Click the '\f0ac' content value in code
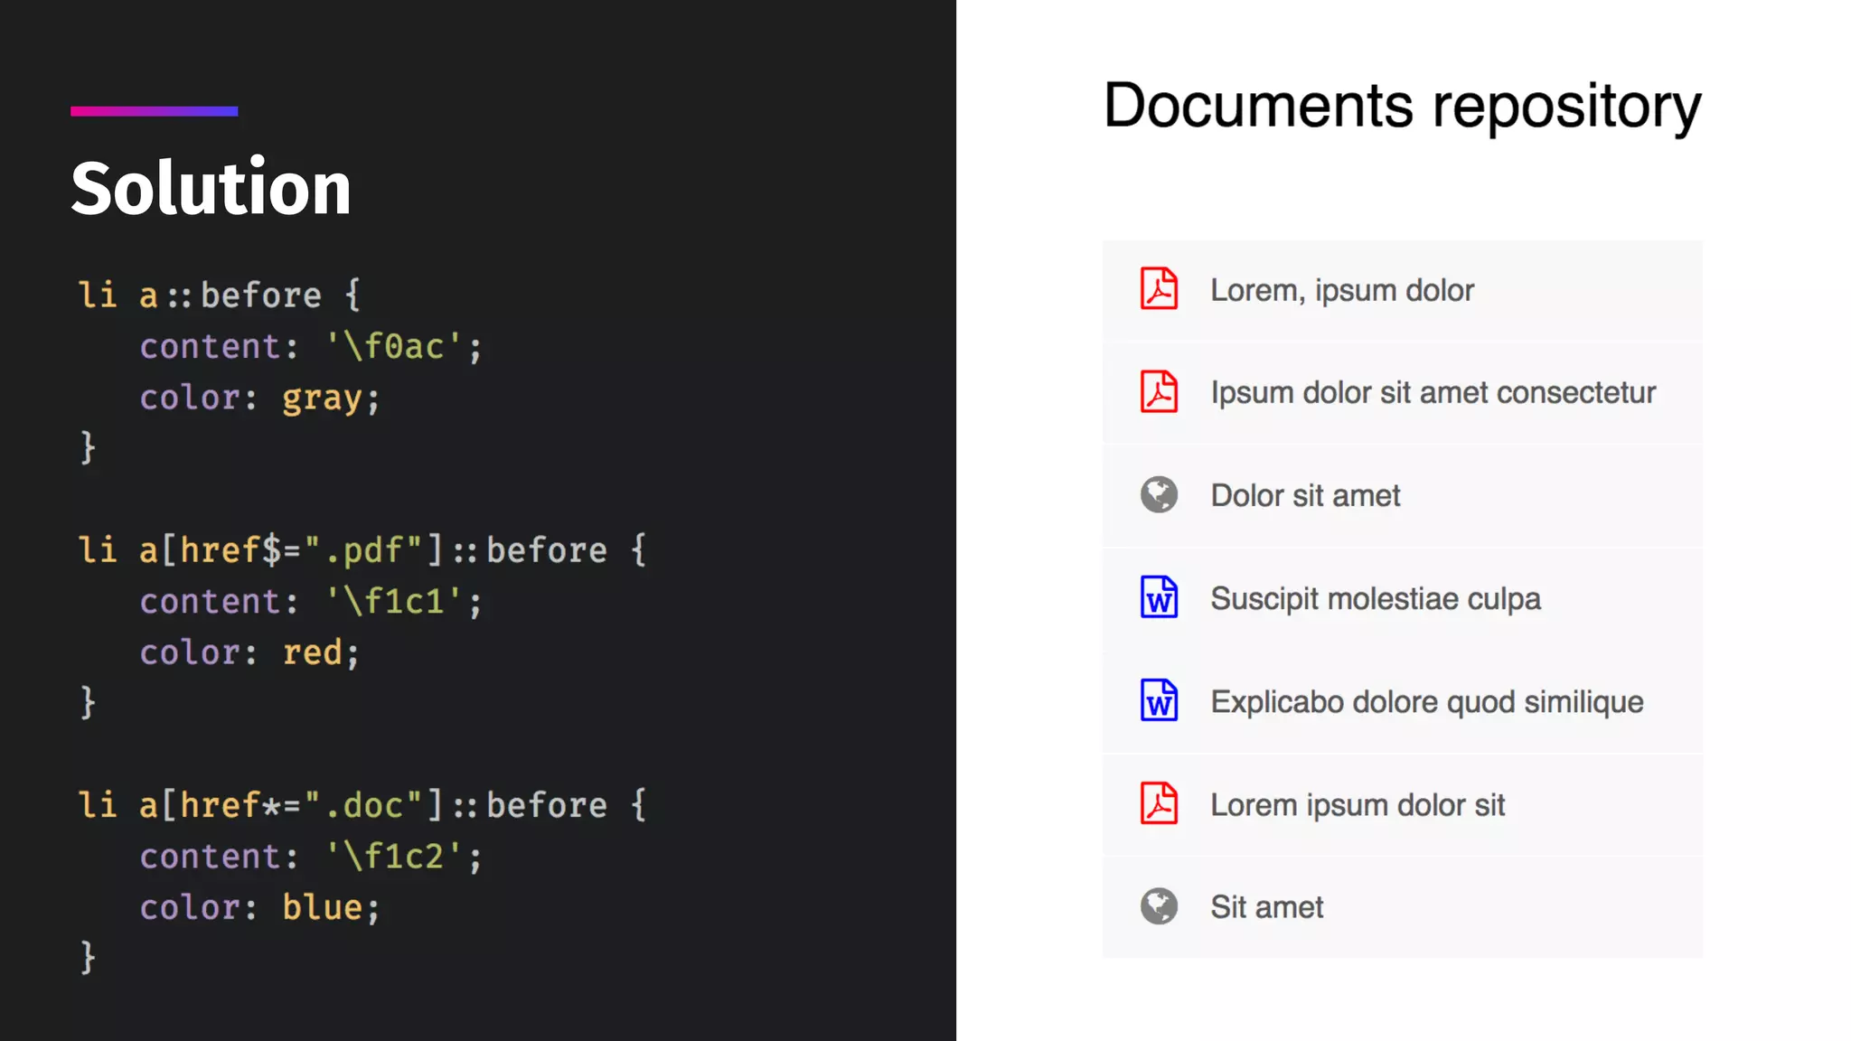This screenshot has width=1851, height=1041. tap(394, 347)
